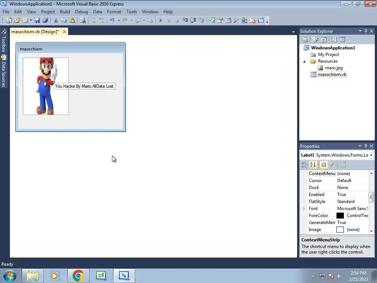Image resolution: width=377 pixels, height=283 pixels.
Task: Click the Save All toolbar icon
Action: coord(45,21)
